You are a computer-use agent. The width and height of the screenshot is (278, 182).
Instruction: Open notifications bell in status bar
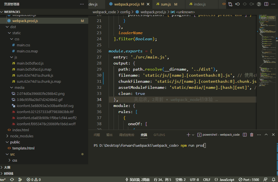273,180
